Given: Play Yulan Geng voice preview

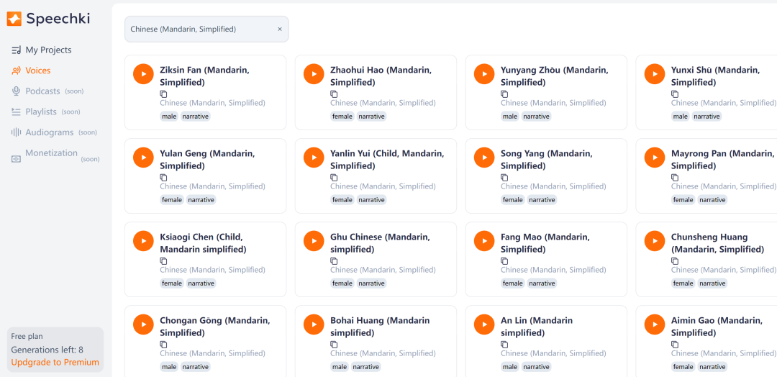Looking at the screenshot, I should [143, 157].
